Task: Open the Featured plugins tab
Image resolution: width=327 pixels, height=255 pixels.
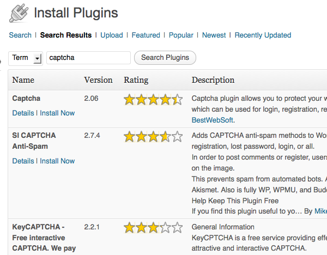Action: (x=146, y=35)
